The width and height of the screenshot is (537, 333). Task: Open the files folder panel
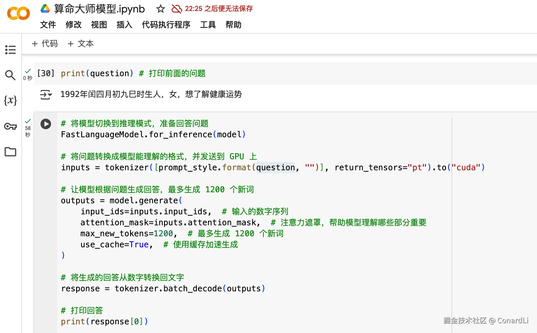10,152
